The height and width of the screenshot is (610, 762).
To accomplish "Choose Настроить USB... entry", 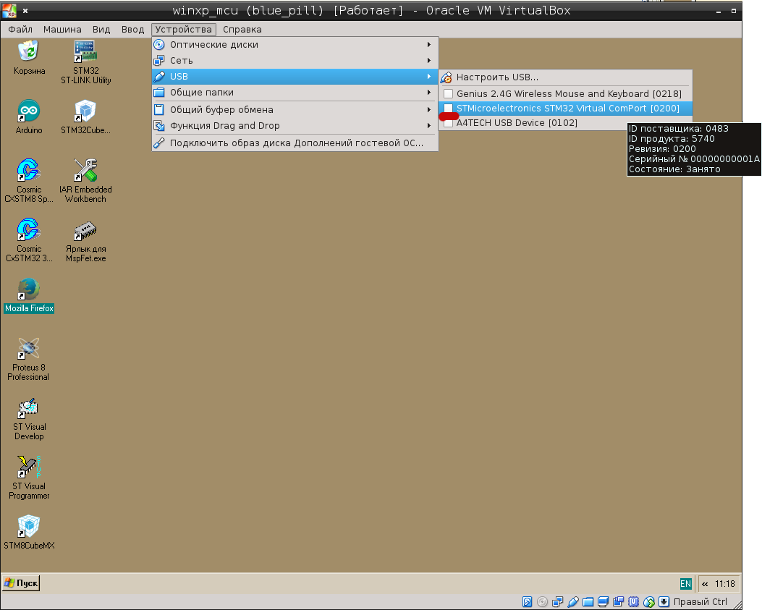I will pyautogui.click(x=565, y=77).
